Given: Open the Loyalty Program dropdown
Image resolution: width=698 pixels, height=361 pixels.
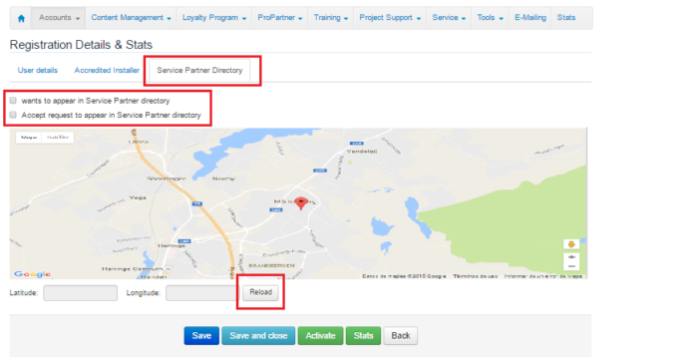Looking at the screenshot, I should (x=214, y=18).
